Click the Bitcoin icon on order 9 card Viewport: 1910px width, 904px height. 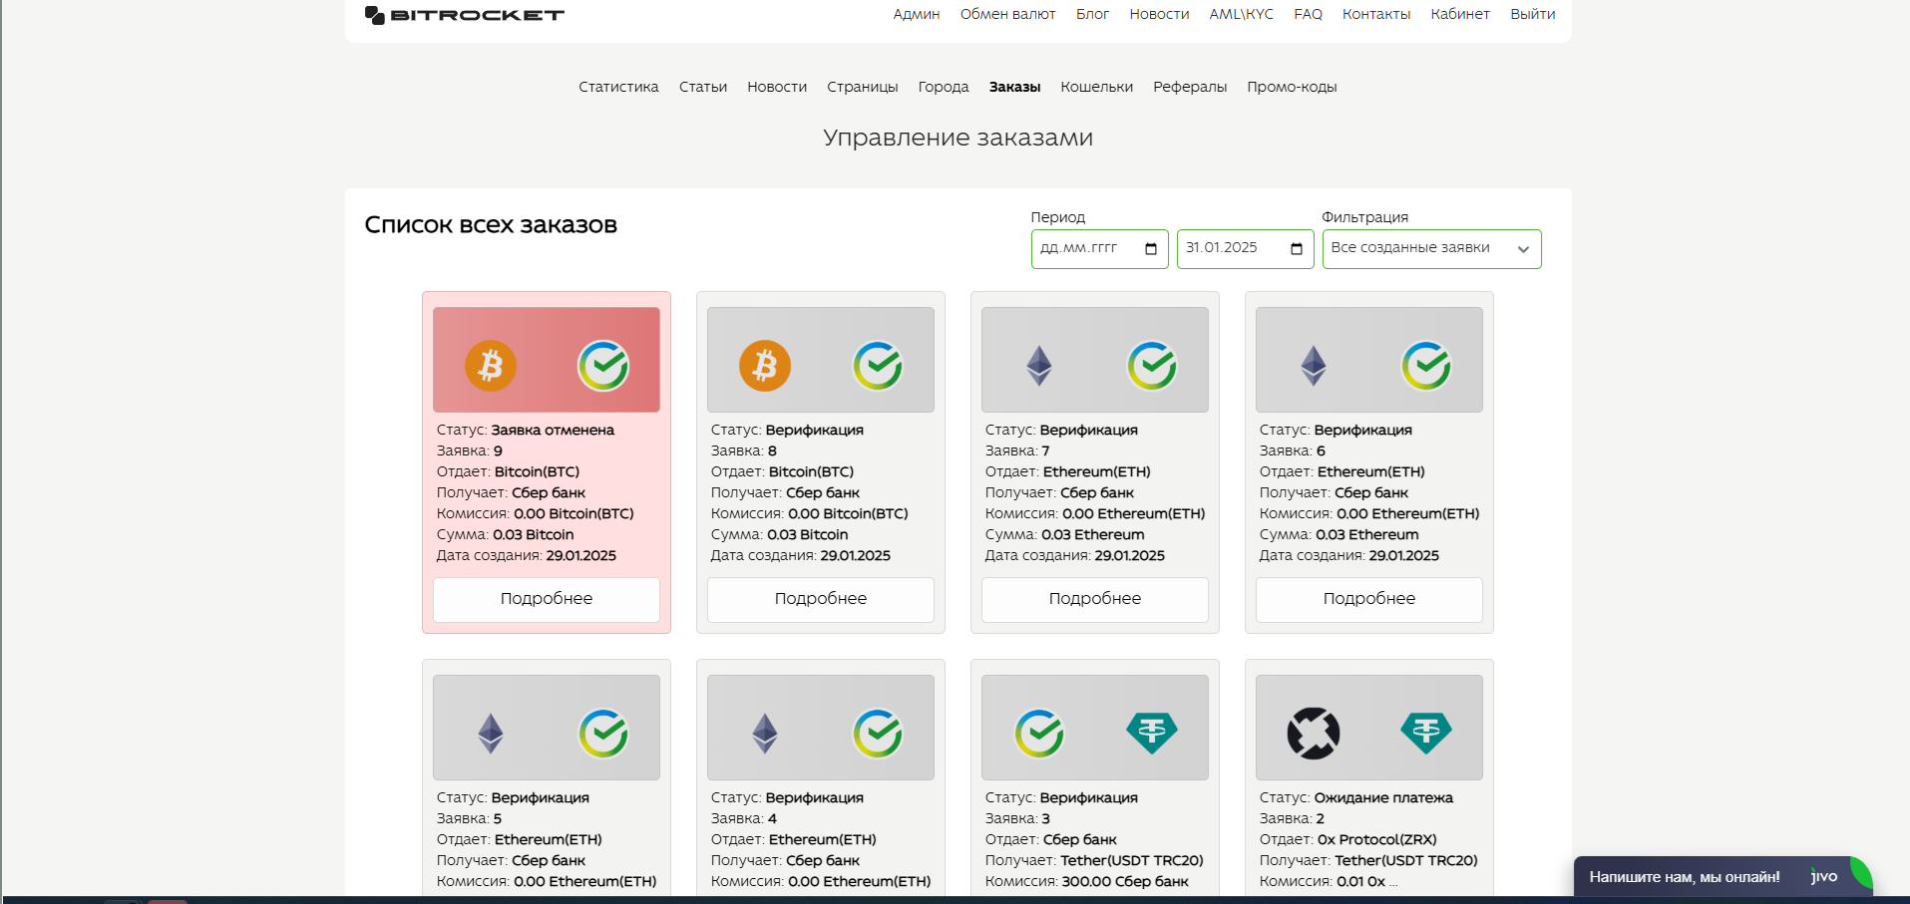[491, 366]
